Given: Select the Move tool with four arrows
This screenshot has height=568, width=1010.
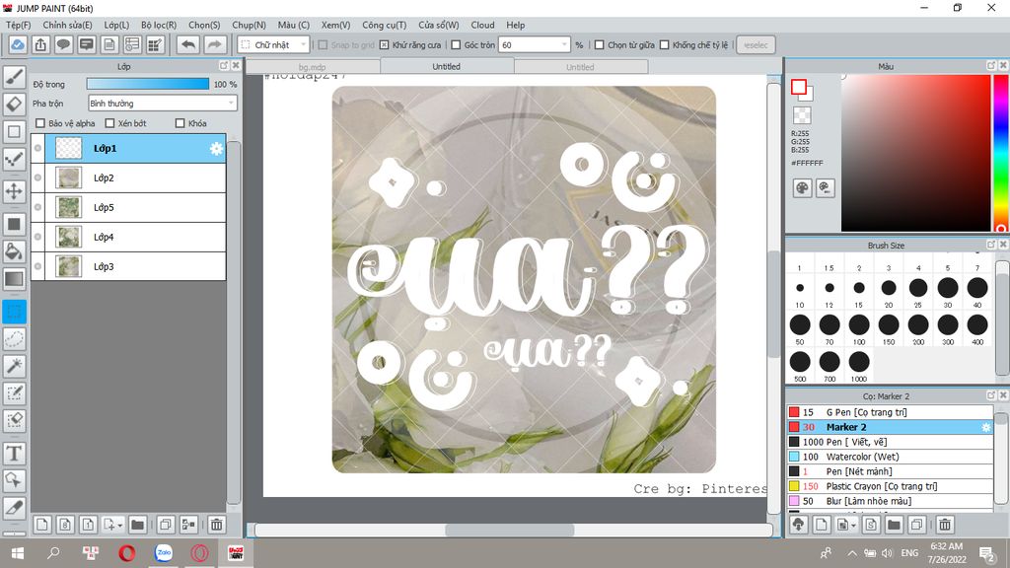Looking at the screenshot, I should [14, 191].
